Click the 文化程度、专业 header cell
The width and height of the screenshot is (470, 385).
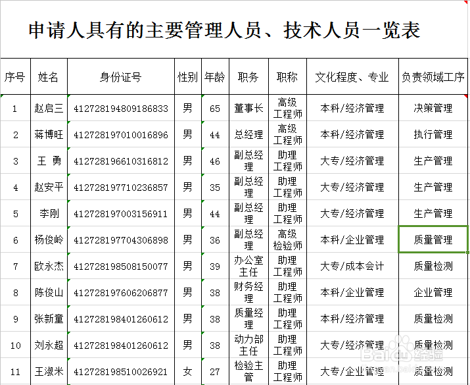click(352, 76)
